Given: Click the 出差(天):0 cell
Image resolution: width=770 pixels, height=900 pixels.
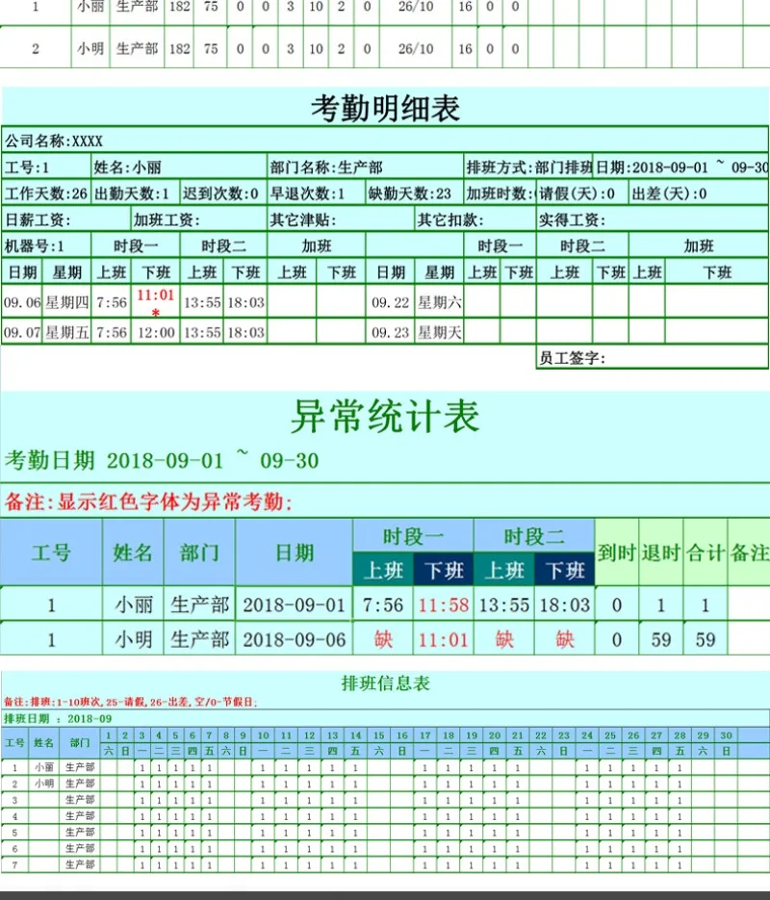Looking at the screenshot, I should pos(698,193).
